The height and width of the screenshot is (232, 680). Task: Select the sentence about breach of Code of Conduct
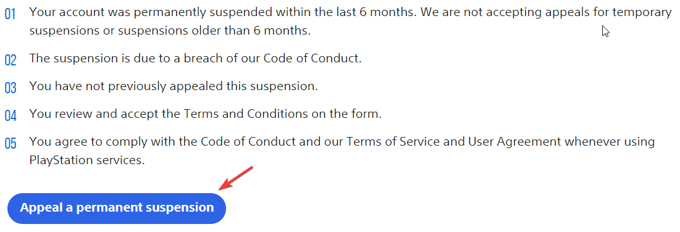pyautogui.click(x=195, y=58)
